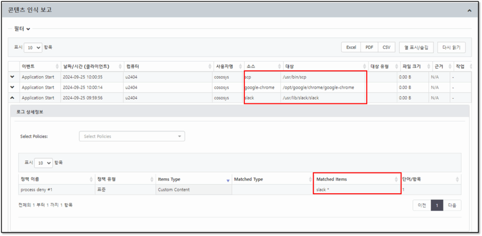The image size is (482, 236).
Task: Collapse the 콘텐츠 인식 보고 panel chevron
Action: point(469,10)
